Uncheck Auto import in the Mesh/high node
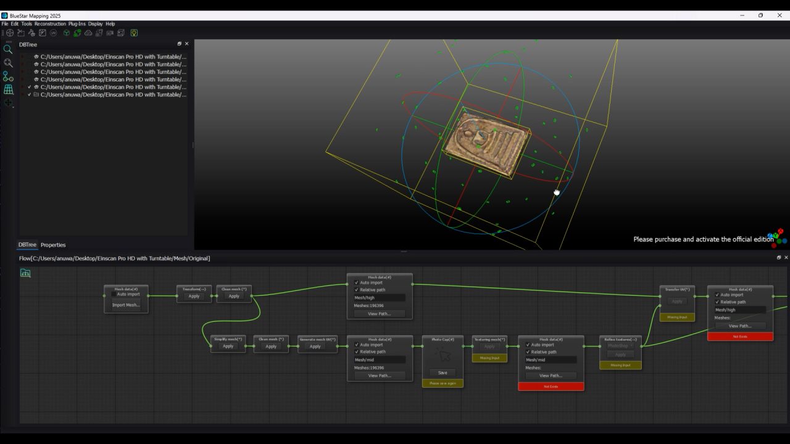790x444 pixels. [356, 283]
